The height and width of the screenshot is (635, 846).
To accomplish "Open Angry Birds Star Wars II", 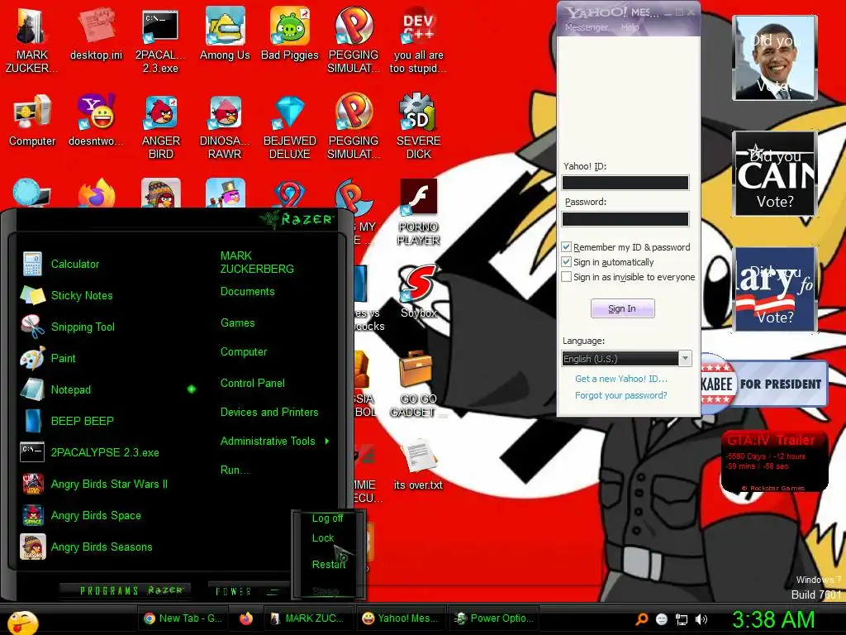I will pyautogui.click(x=94, y=484).
